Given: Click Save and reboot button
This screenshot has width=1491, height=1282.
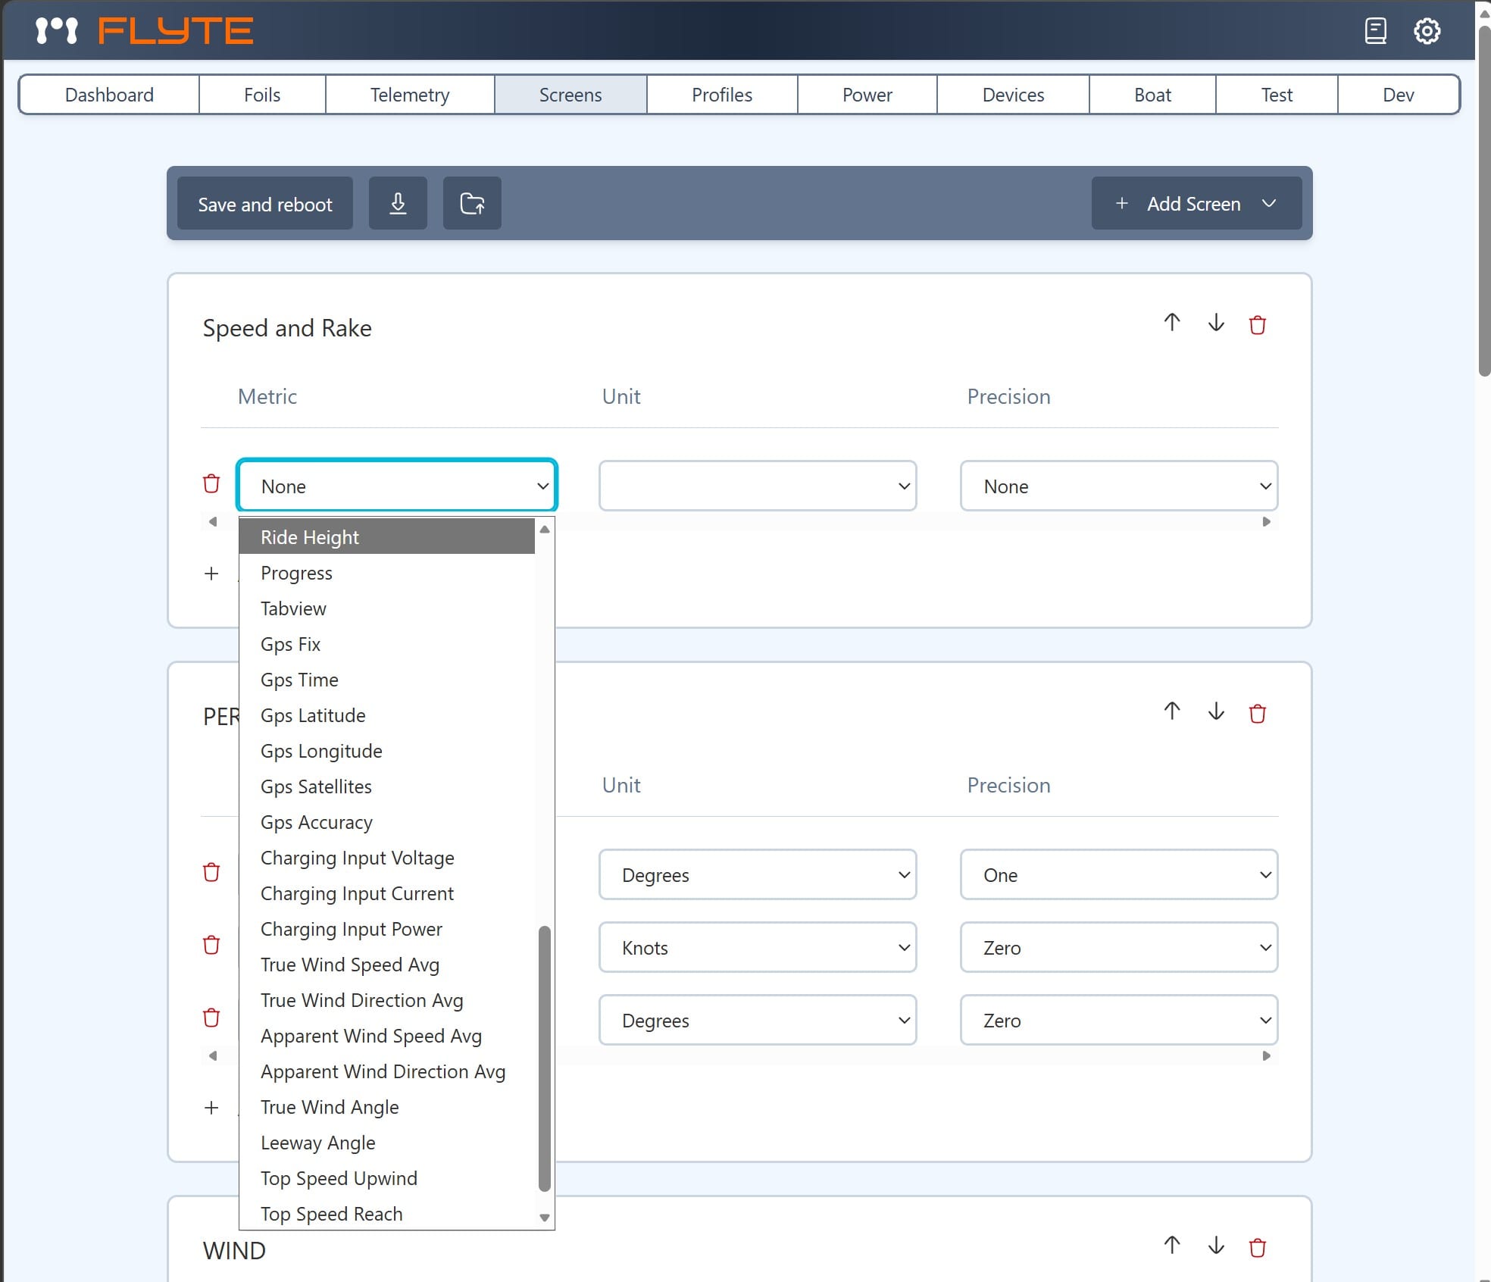Looking at the screenshot, I should click(264, 203).
